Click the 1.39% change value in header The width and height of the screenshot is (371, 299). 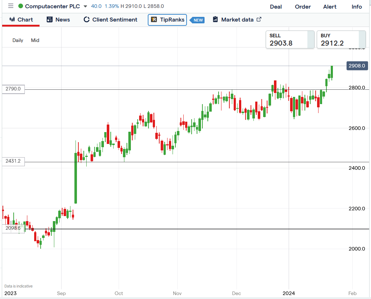click(x=112, y=6)
